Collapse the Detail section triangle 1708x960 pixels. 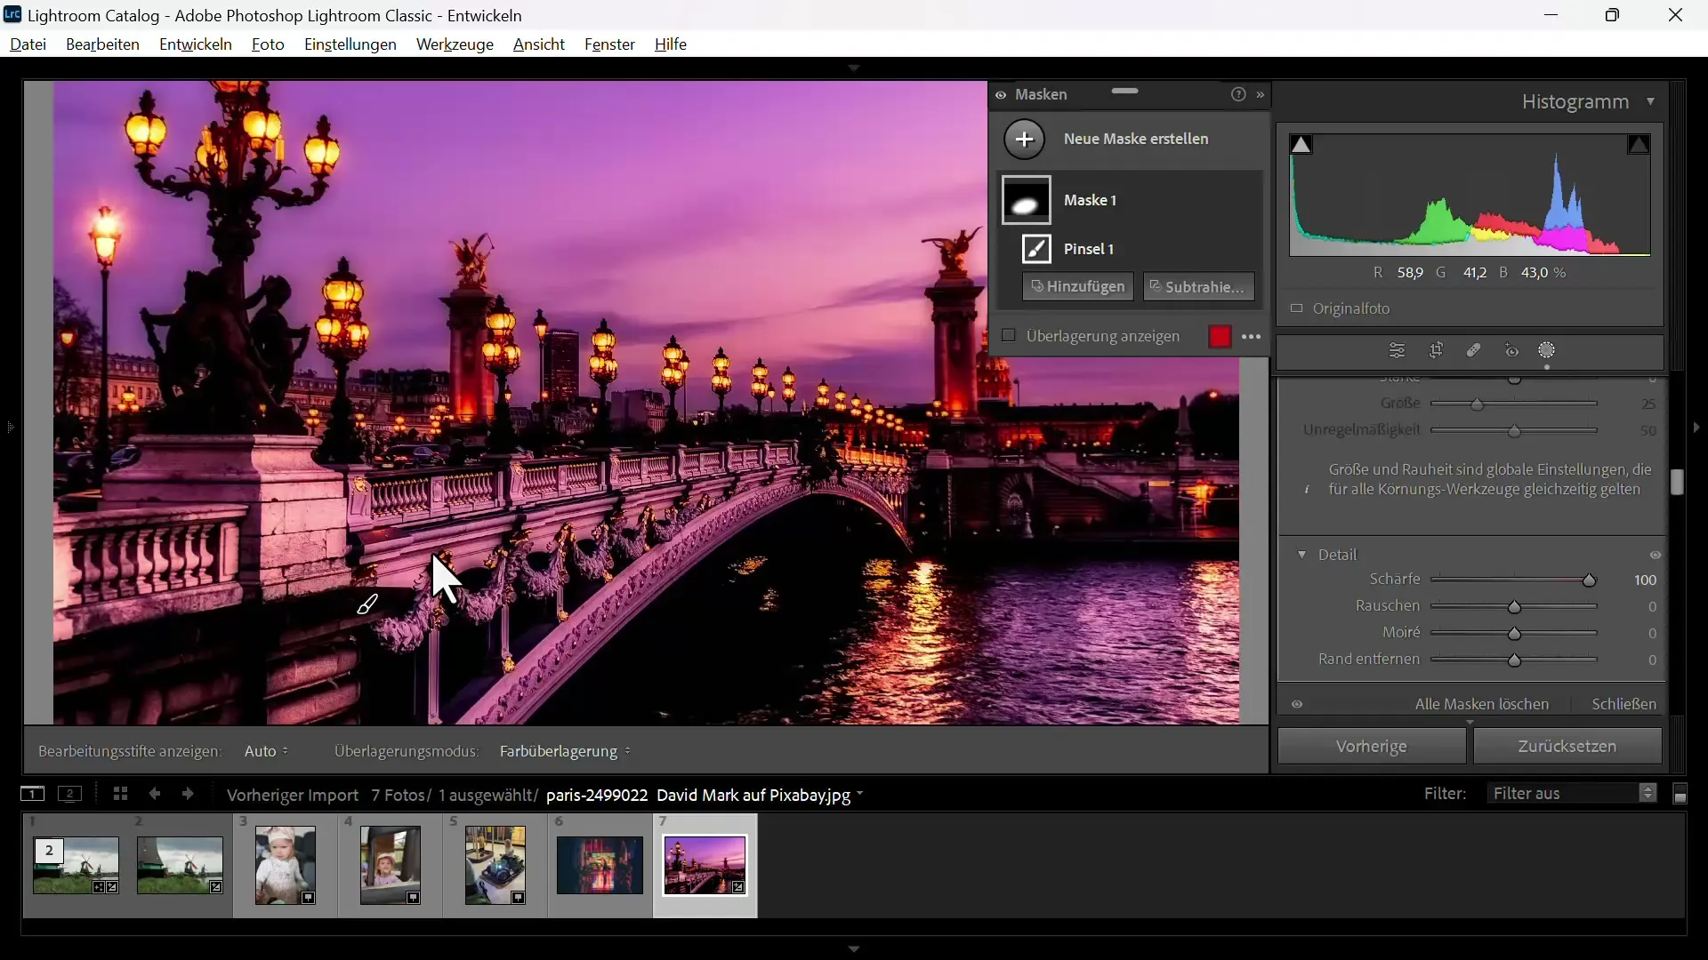click(x=1302, y=555)
